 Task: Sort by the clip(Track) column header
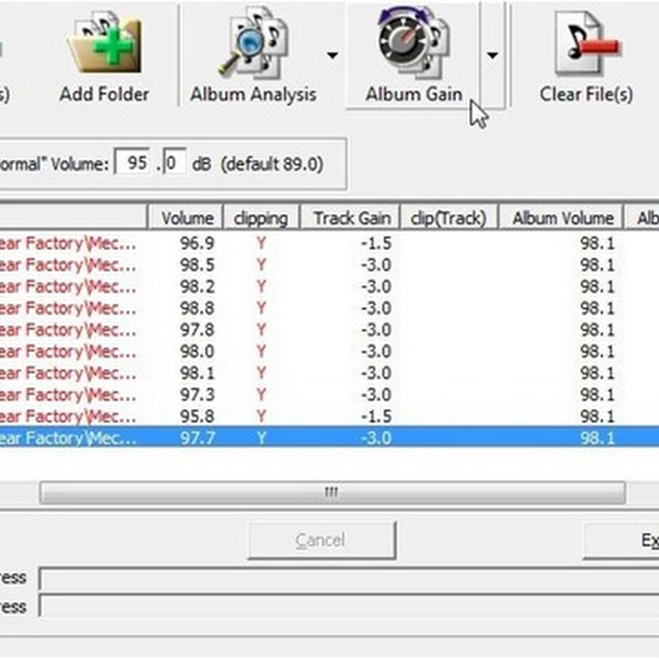(449, 217)
